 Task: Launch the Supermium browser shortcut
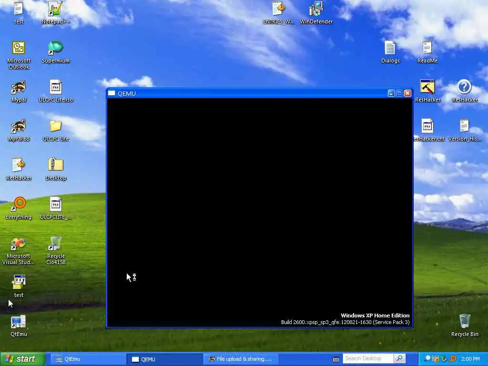[x=56, y=52]
